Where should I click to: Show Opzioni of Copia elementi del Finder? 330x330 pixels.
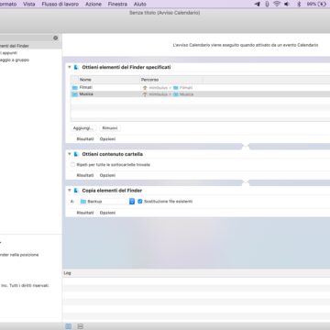click(x=107, y=213)
